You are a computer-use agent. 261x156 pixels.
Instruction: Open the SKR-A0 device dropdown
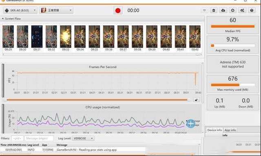[x=20, y=10]
